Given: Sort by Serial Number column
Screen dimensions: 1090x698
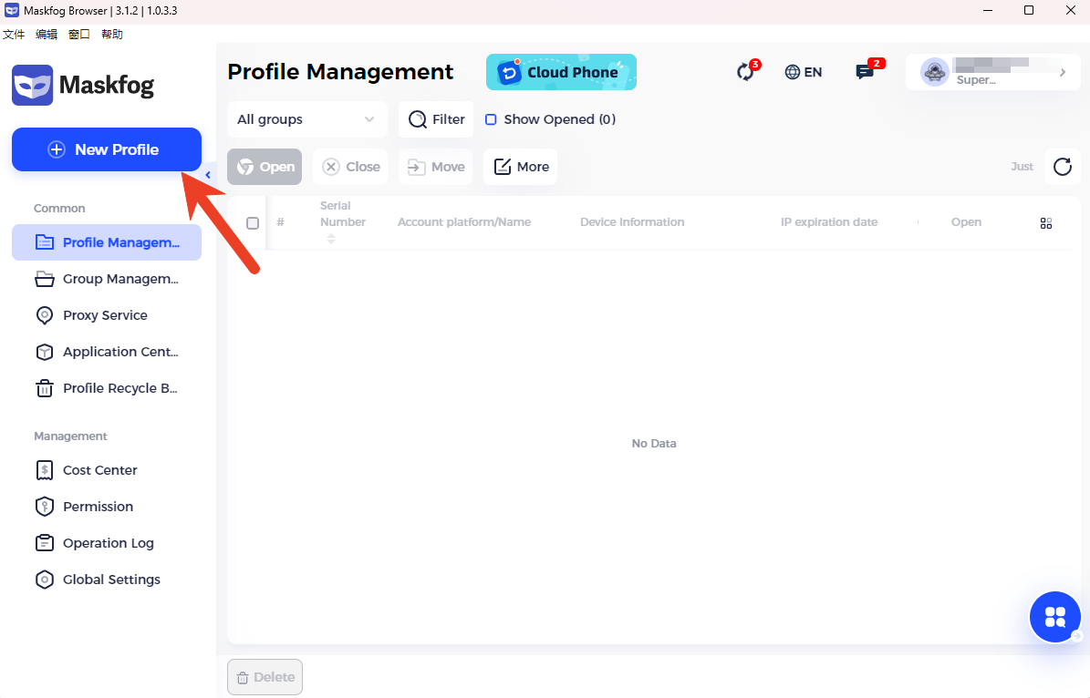Looking at the screenshot, I should point(331,239).
